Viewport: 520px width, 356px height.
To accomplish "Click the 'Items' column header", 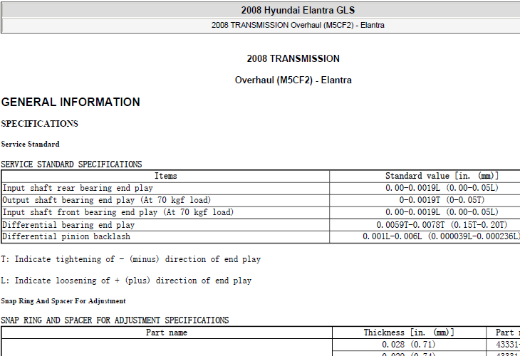I will [165, 176].
